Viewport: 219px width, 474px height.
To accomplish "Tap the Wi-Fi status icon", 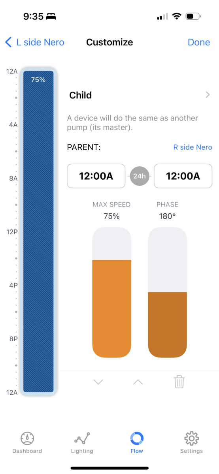I will 177,17.
